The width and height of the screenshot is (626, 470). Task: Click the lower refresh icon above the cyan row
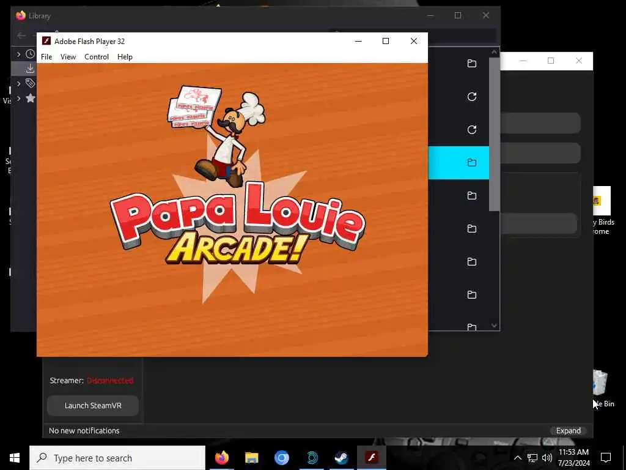tap(472, 130)
